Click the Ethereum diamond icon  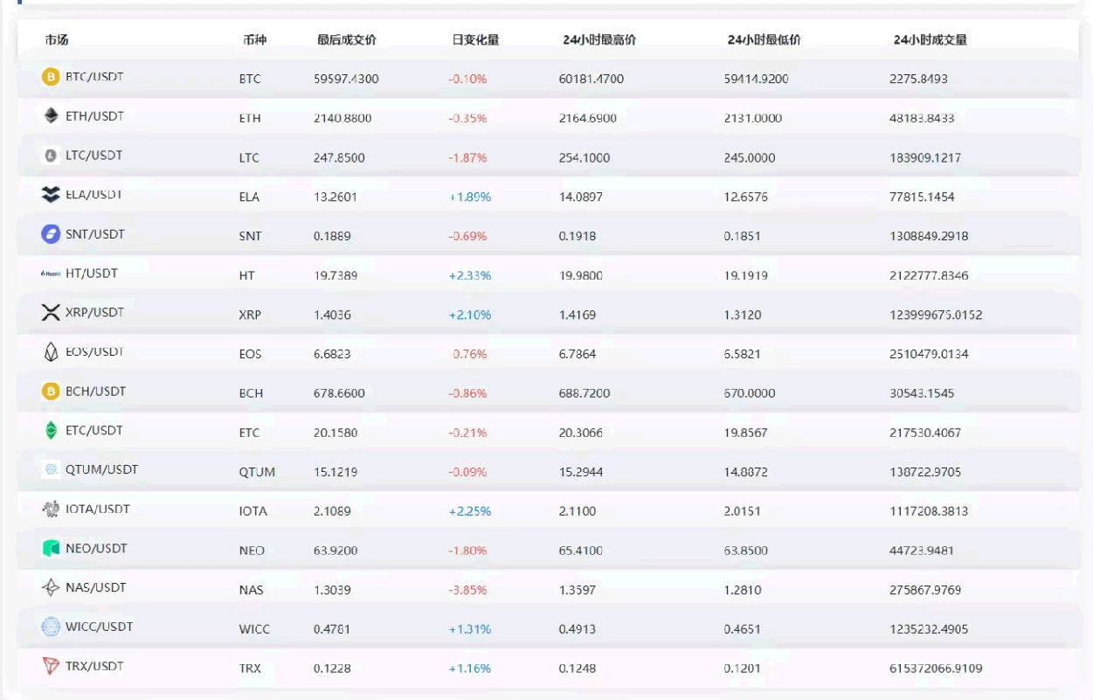[x=51, y=116]
